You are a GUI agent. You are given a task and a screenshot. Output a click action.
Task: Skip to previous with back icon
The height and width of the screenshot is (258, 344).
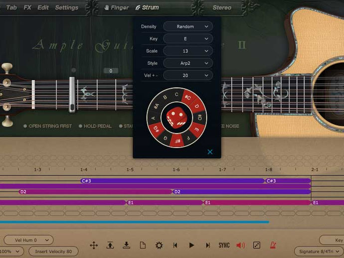pyautogui.click(x=175, y=245)
